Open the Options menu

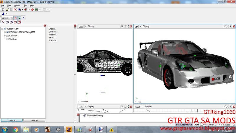[x=17, y=6]
